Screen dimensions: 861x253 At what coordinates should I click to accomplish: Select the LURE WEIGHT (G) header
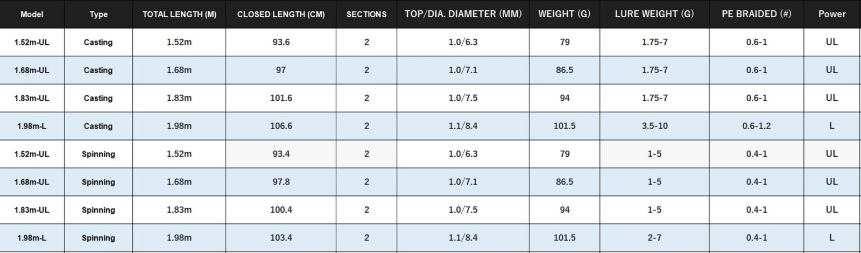click(x=654, y=14)
